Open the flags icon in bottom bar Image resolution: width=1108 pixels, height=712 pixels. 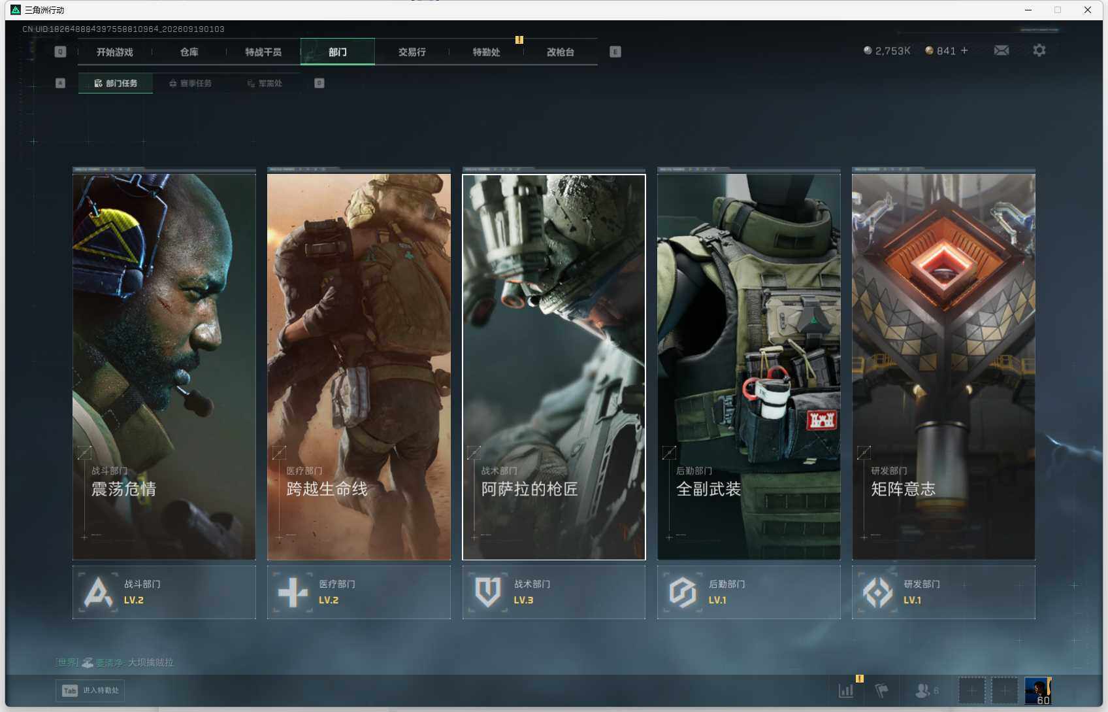coord(881,690)
